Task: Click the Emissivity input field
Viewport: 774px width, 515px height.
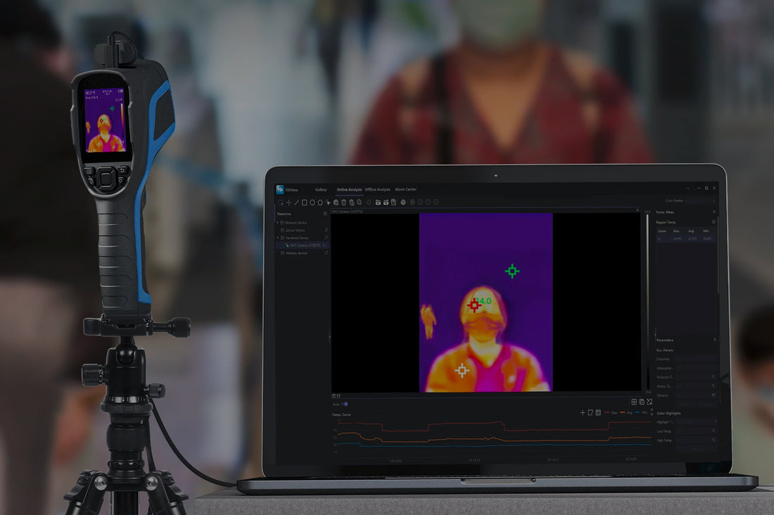Action: (695, 359)
